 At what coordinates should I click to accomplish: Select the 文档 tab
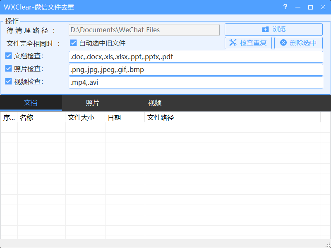[31, 103]
